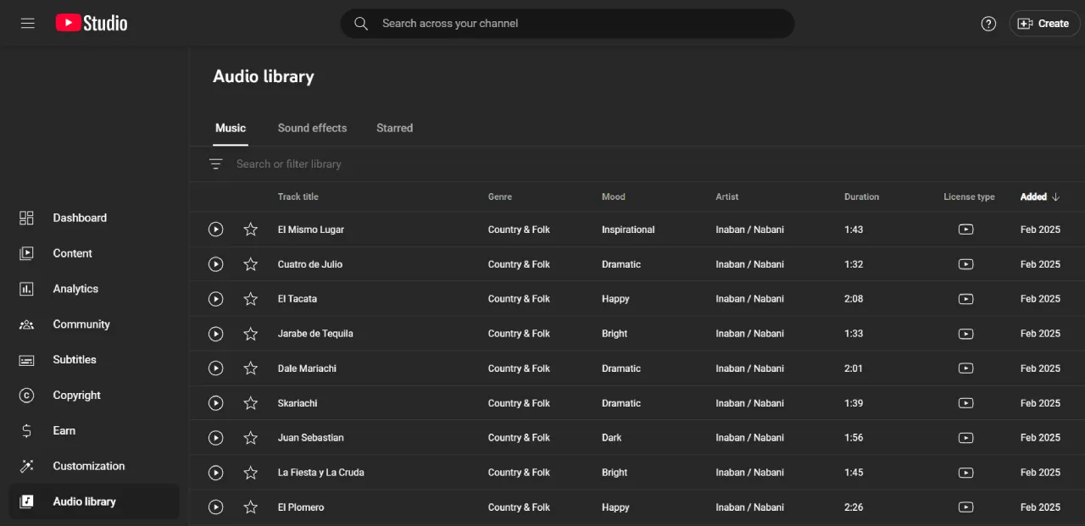The width and height of the screenshot is (1085, 526).
Task: Favorite the track Skariachi
Action: 250,402
